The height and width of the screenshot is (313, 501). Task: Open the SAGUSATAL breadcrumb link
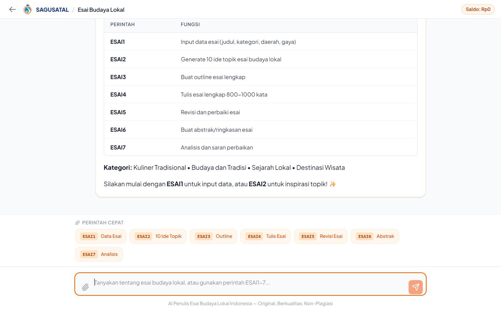click(x=52, y=10)
